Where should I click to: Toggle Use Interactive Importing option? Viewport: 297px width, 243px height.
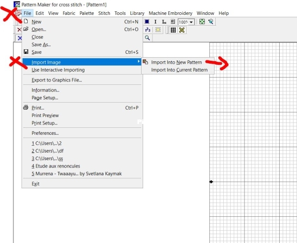coord(82,70)
